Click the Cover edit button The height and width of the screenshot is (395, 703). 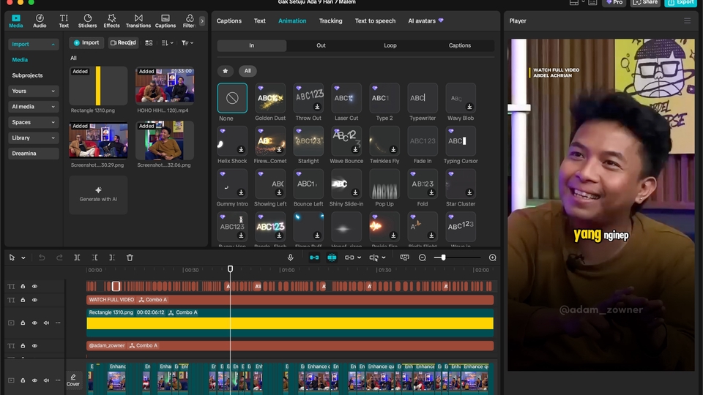(x=73, y=380)
